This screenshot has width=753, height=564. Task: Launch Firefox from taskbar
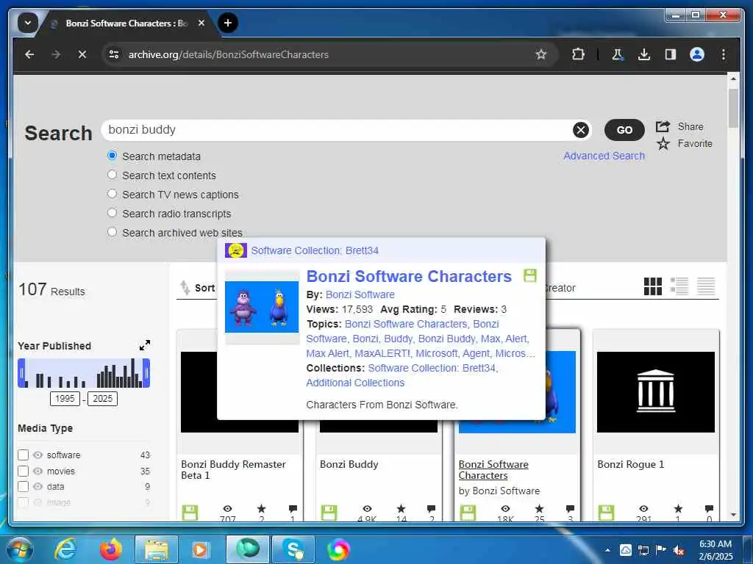(111, 549)
